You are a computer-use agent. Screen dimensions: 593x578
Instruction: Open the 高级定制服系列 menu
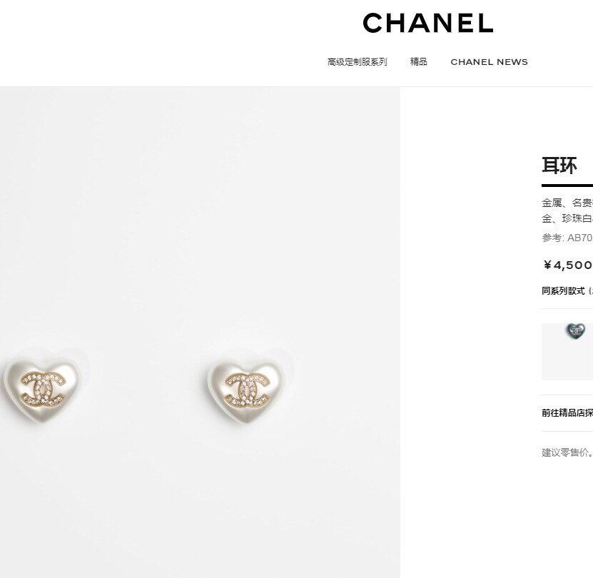pos(357,61)
